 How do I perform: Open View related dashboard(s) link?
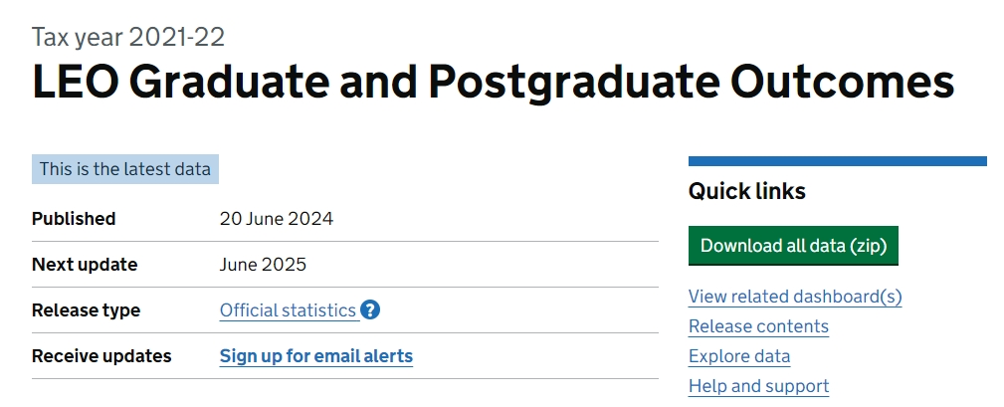(795, 297)
